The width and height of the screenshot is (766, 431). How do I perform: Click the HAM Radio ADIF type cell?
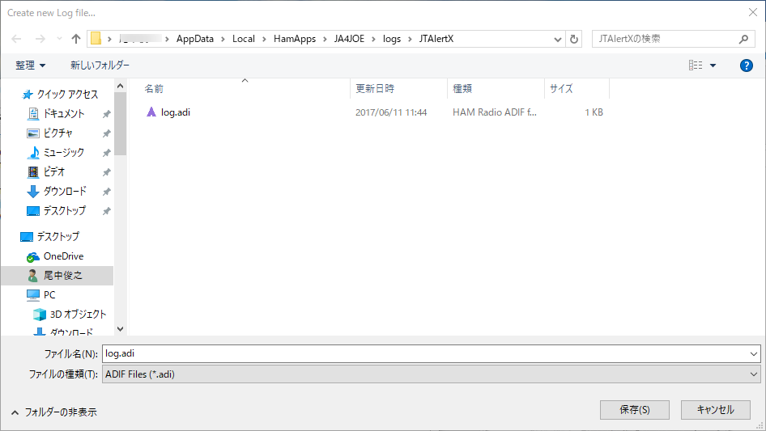pos(495,112)
